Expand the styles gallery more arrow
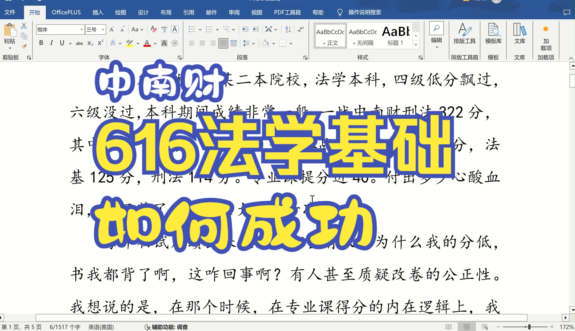The width and height of the screenshot is (575, 331). (416, 45)
